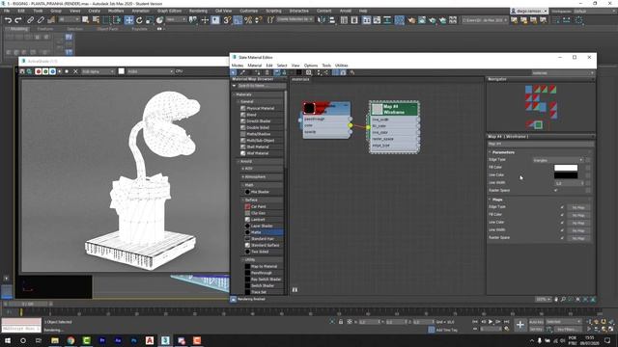Collapse the Surface category in the browser
Viewport: 618px width, 347px height.
pos(242,200)
